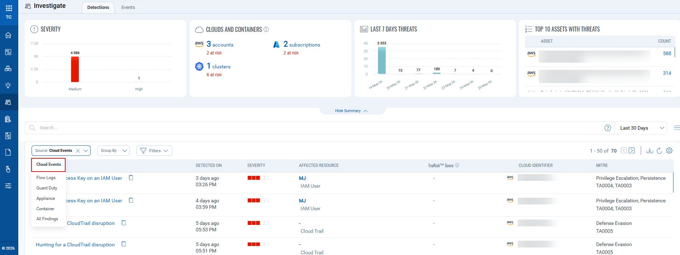The image size is (680, 255).
Task: Open the Dashboard sidebar icon
Action: tap(8, 52)
